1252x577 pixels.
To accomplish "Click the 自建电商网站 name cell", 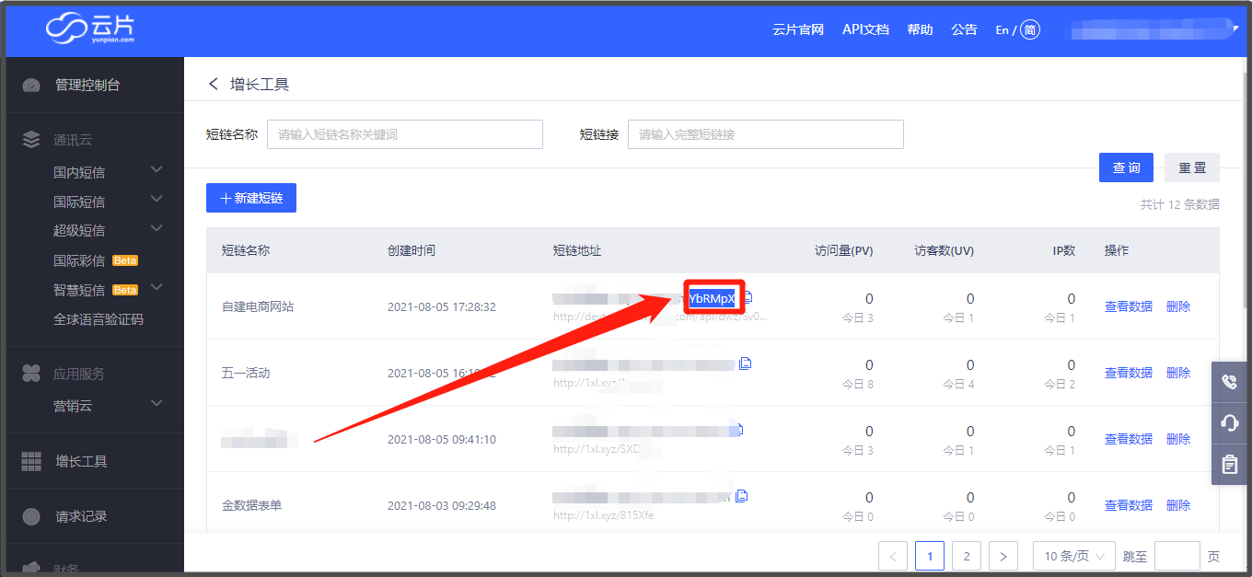I will pyautogui.click(x=258, y=306).
